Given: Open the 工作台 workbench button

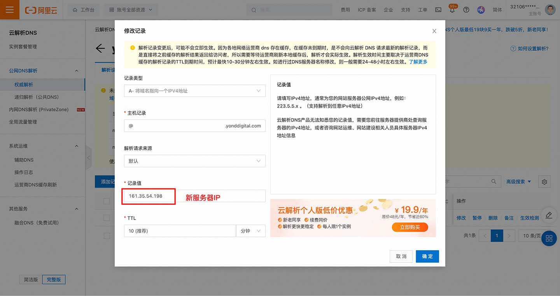Looking at the screenshot, I should coord(84,10).
